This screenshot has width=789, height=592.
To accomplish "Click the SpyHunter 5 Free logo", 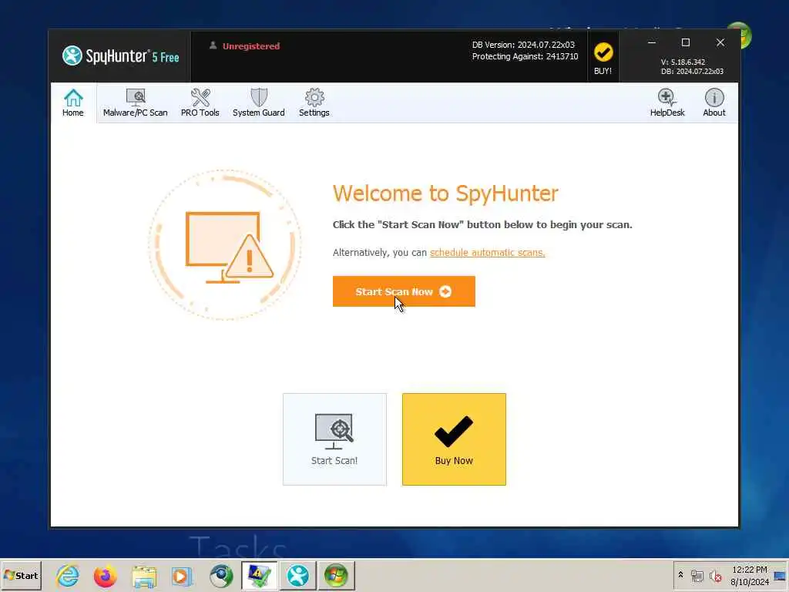I will tap(121, 55).
